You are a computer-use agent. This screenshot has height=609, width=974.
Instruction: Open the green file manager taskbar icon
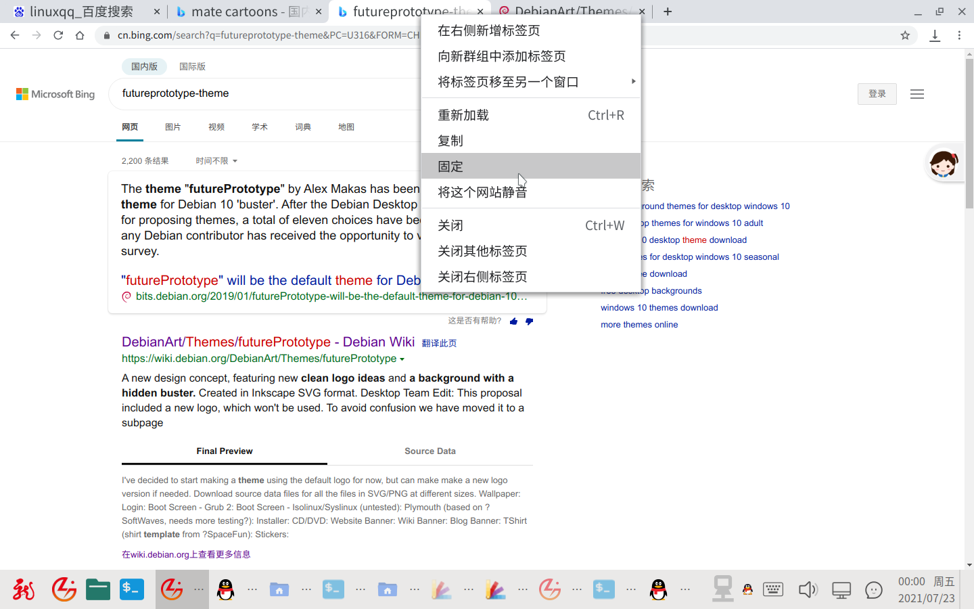click(x=98, y=589)
